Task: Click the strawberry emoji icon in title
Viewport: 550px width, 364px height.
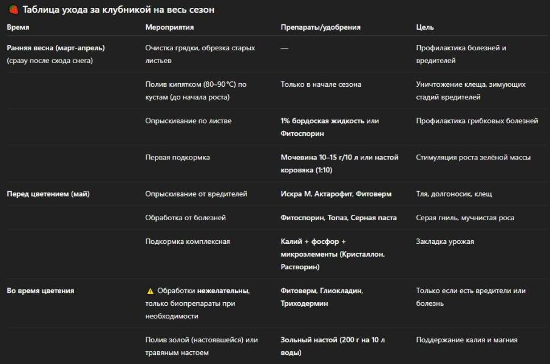Action: [x=13, y=10]
